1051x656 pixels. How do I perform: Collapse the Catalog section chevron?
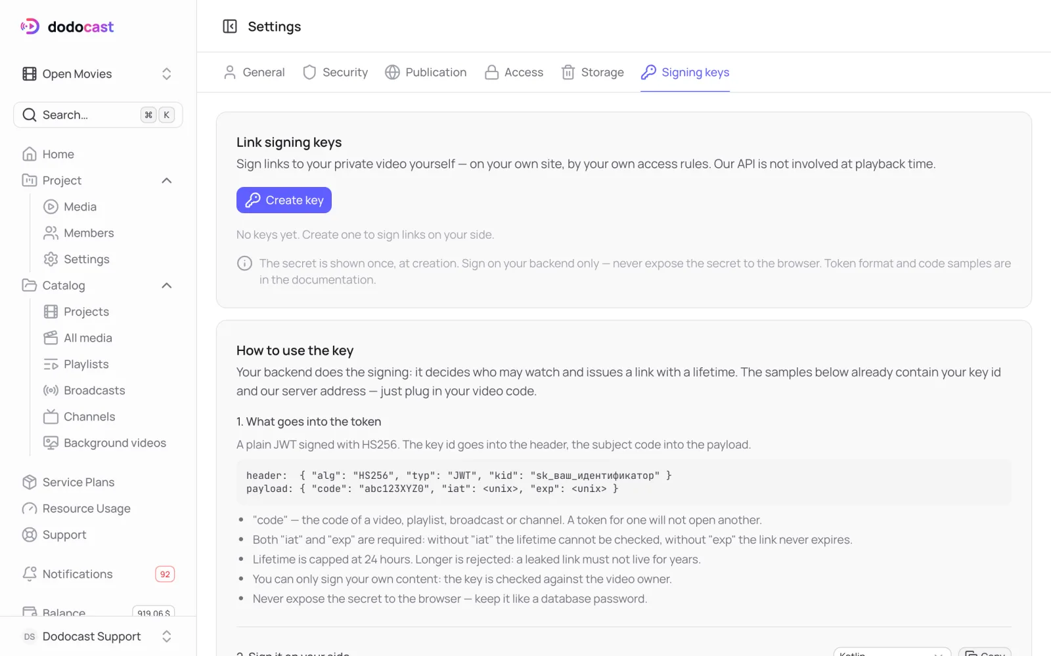(167, 285)
